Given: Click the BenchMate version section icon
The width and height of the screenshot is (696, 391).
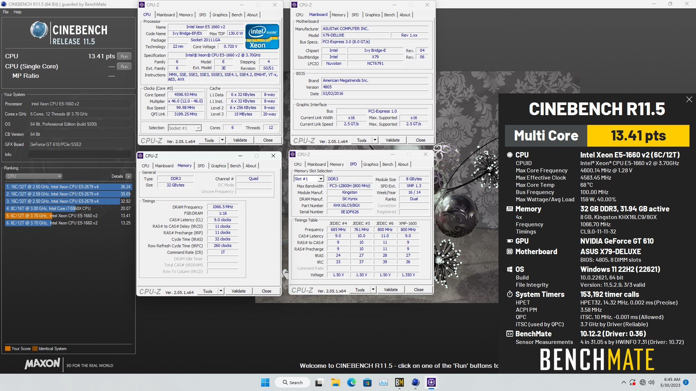Looking at the screenshot, I should point(510,334).
